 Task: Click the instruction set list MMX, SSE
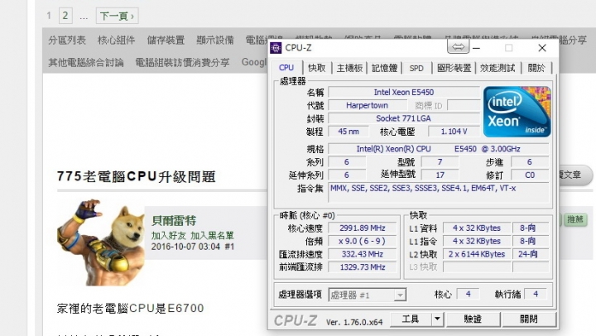[438, 193]
